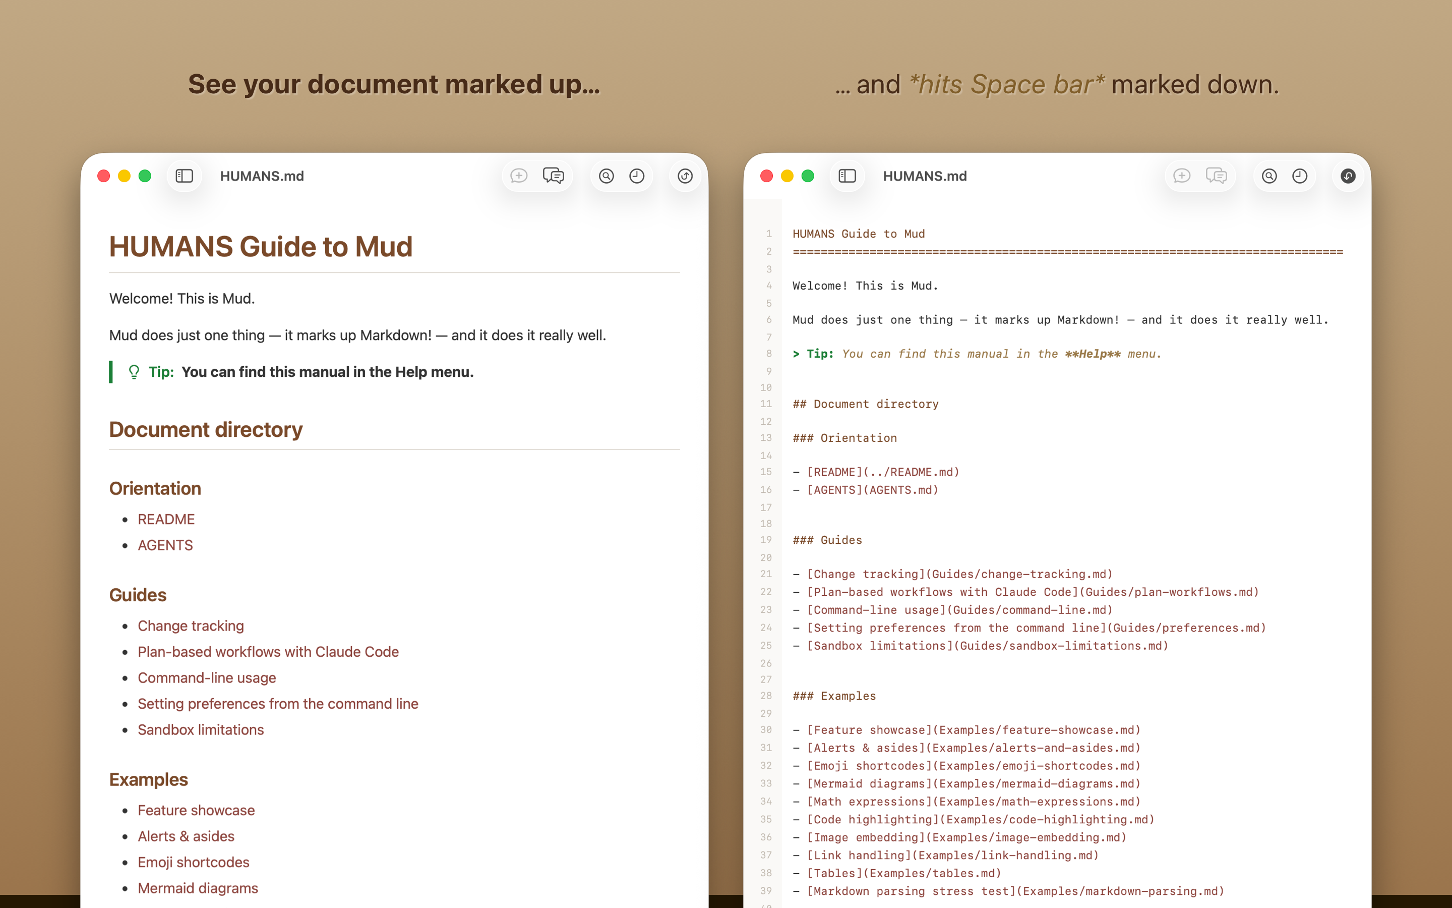Click the rendered 'Document directory' heading
Screen dimensions: 1452x908
point(206,430)
